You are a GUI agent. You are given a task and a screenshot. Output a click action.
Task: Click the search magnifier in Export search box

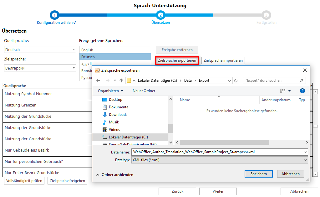[x=302, y=80]
